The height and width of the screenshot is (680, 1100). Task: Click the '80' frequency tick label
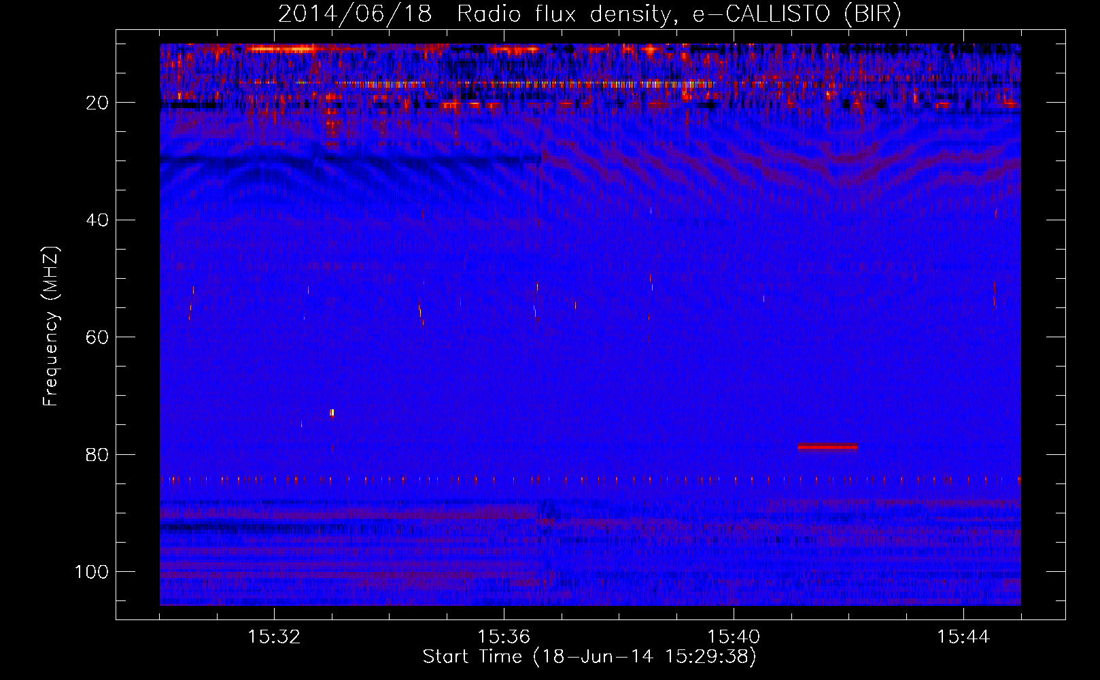(98, 454)
